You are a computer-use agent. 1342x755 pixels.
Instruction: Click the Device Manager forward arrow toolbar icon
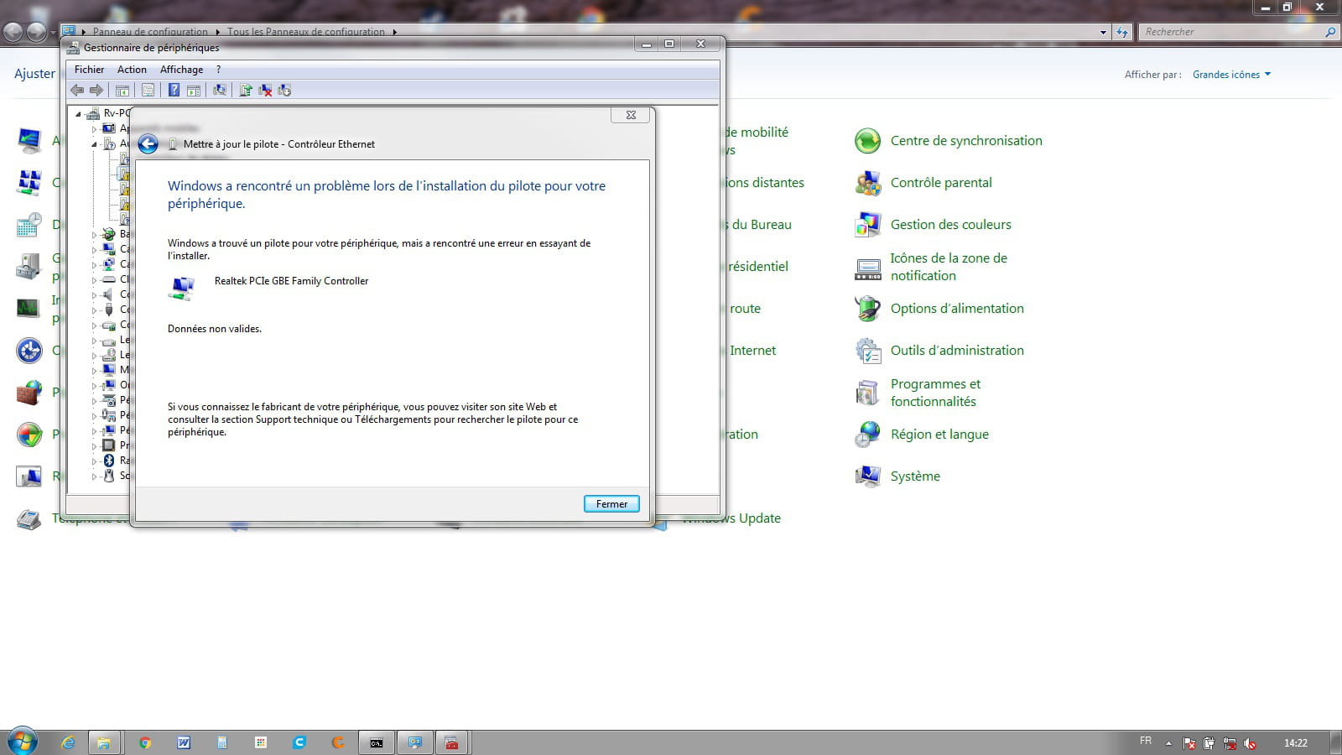tap(96, 91)
